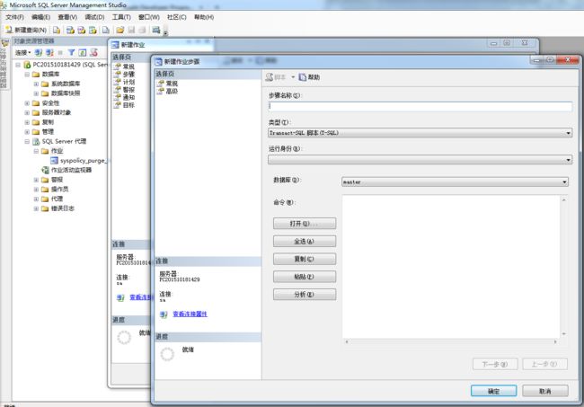This screenshot has width=584, height=407.
Task: Collapse the 数据库 tree node
Action: click(x=27, y=75)
